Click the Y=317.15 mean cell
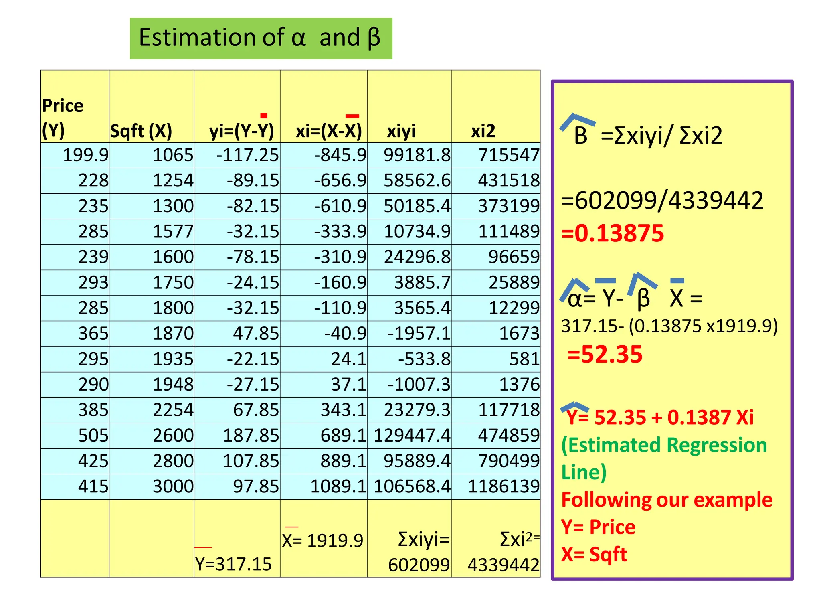This screenshot has width=821, height=616. click(x=233, y=563)
